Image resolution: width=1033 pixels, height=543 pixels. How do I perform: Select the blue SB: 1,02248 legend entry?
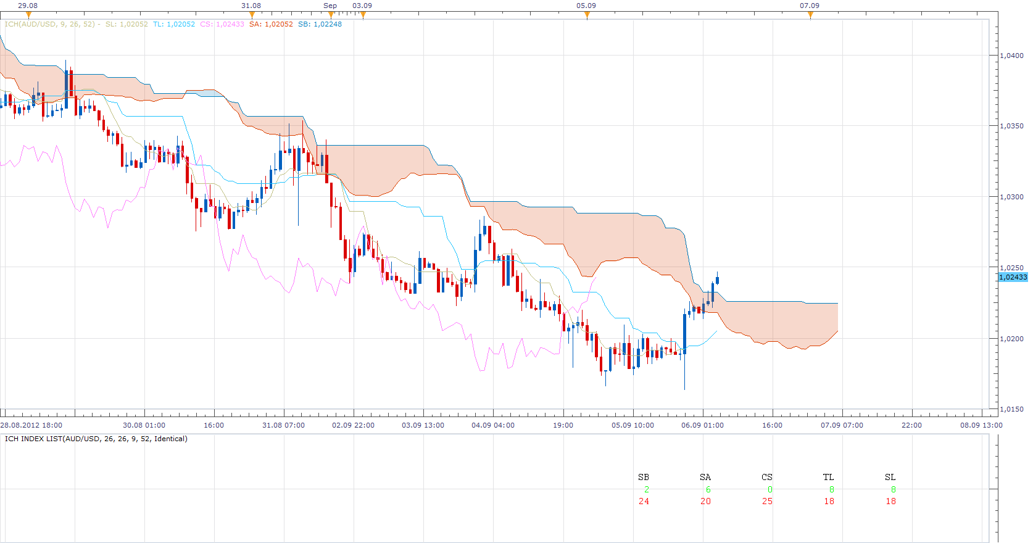(x=320, y=24)
